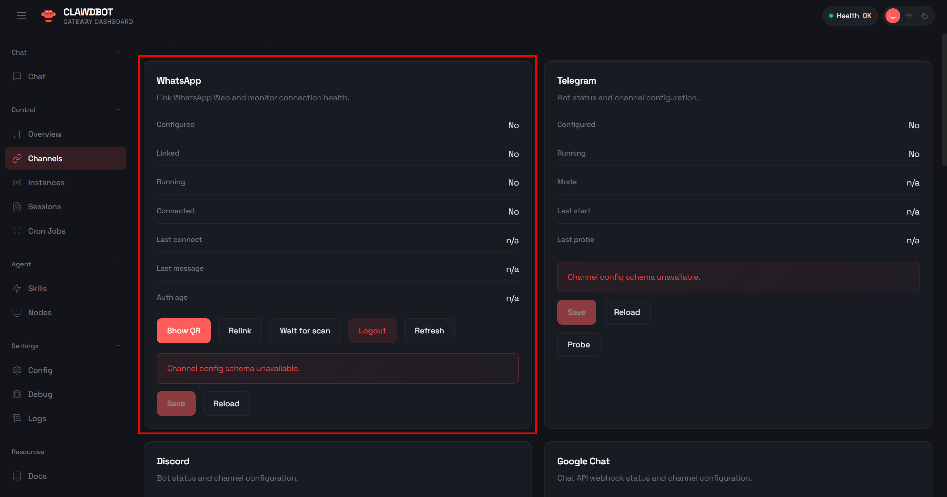Open the Cron Jobs page
The height and width of the screenshot is (497, 947).
click(47, 231)
